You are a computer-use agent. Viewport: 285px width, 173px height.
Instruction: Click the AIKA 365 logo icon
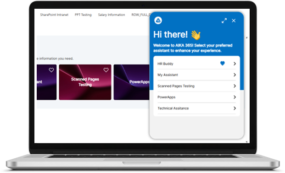[x=158, y=20]
